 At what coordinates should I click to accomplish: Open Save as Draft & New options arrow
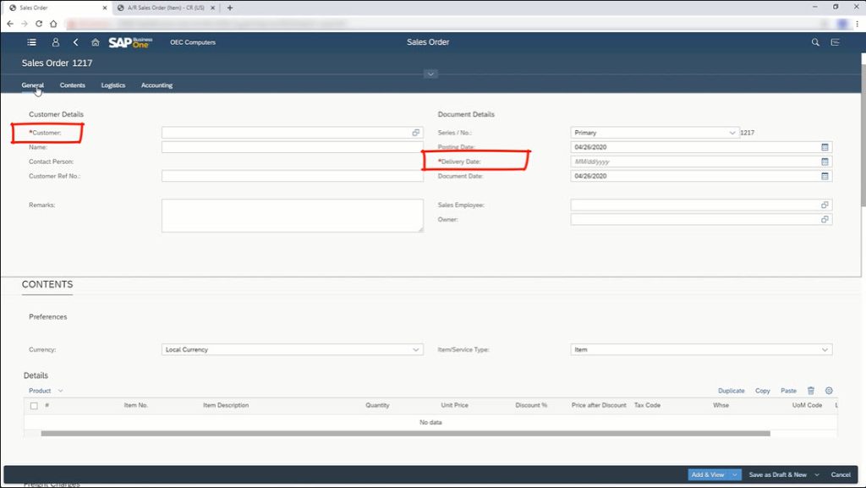tap(817, 474)
